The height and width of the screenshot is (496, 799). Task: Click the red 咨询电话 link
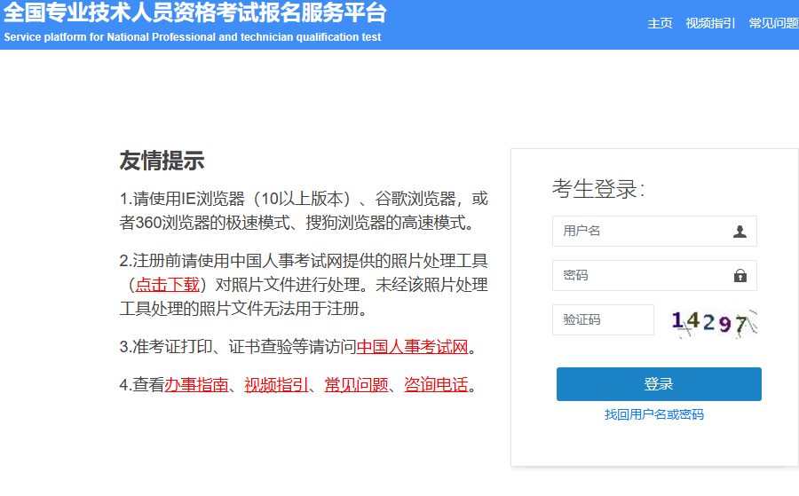[x=436, y=385]
